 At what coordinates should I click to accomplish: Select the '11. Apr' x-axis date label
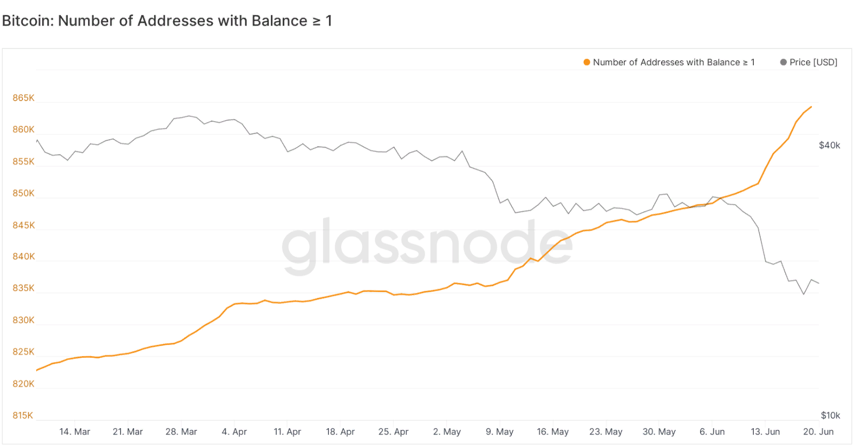[x=287, y=431]
